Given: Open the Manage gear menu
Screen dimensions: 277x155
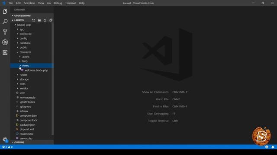Looking at the screenshot, I should point(5,140).
